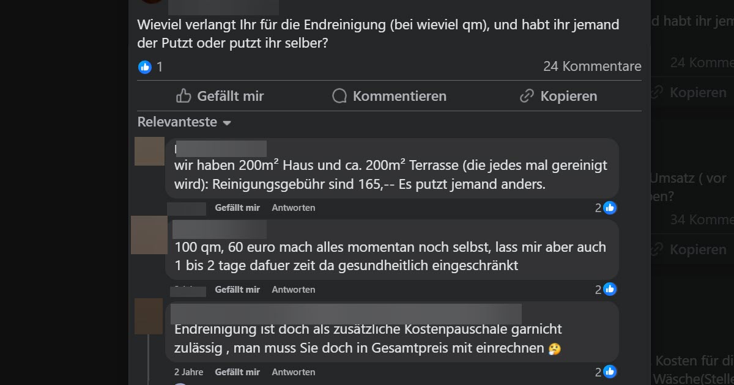This screenshot has width=734, height=385.
Task: Click the link chain Kopieren icon
Action: (527, 96)
